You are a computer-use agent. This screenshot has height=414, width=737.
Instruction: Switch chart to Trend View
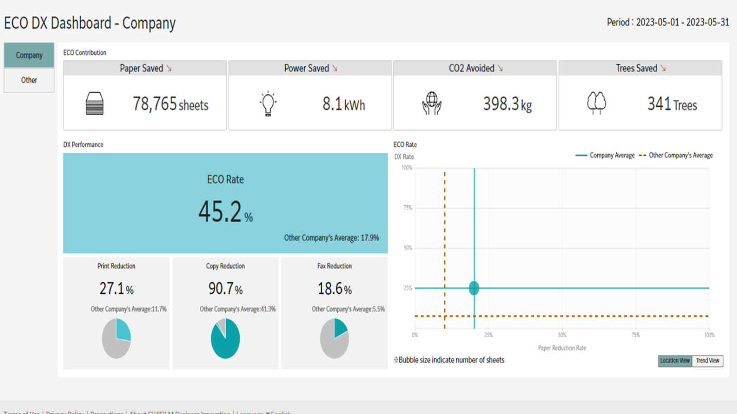coord(708,361)
